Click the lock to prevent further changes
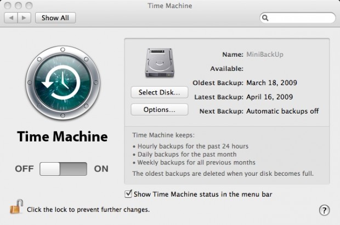 [x=16, y=208]
